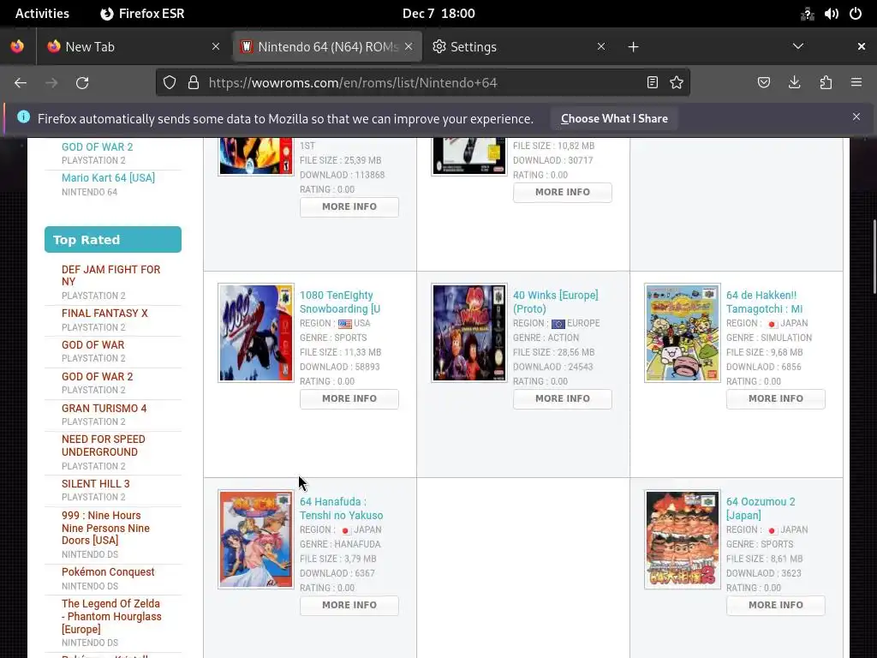Viewport: 877px width, 658px height.
Task: Click Europe flag on 40 Winks
Action: coord(558,324)
